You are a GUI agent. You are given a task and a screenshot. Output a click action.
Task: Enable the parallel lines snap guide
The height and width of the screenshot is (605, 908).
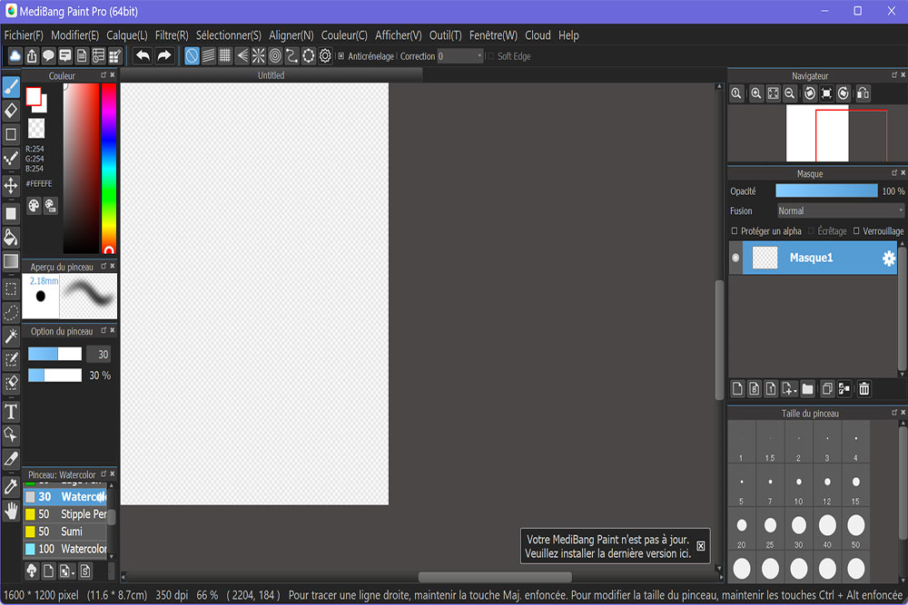click(209, 56)
